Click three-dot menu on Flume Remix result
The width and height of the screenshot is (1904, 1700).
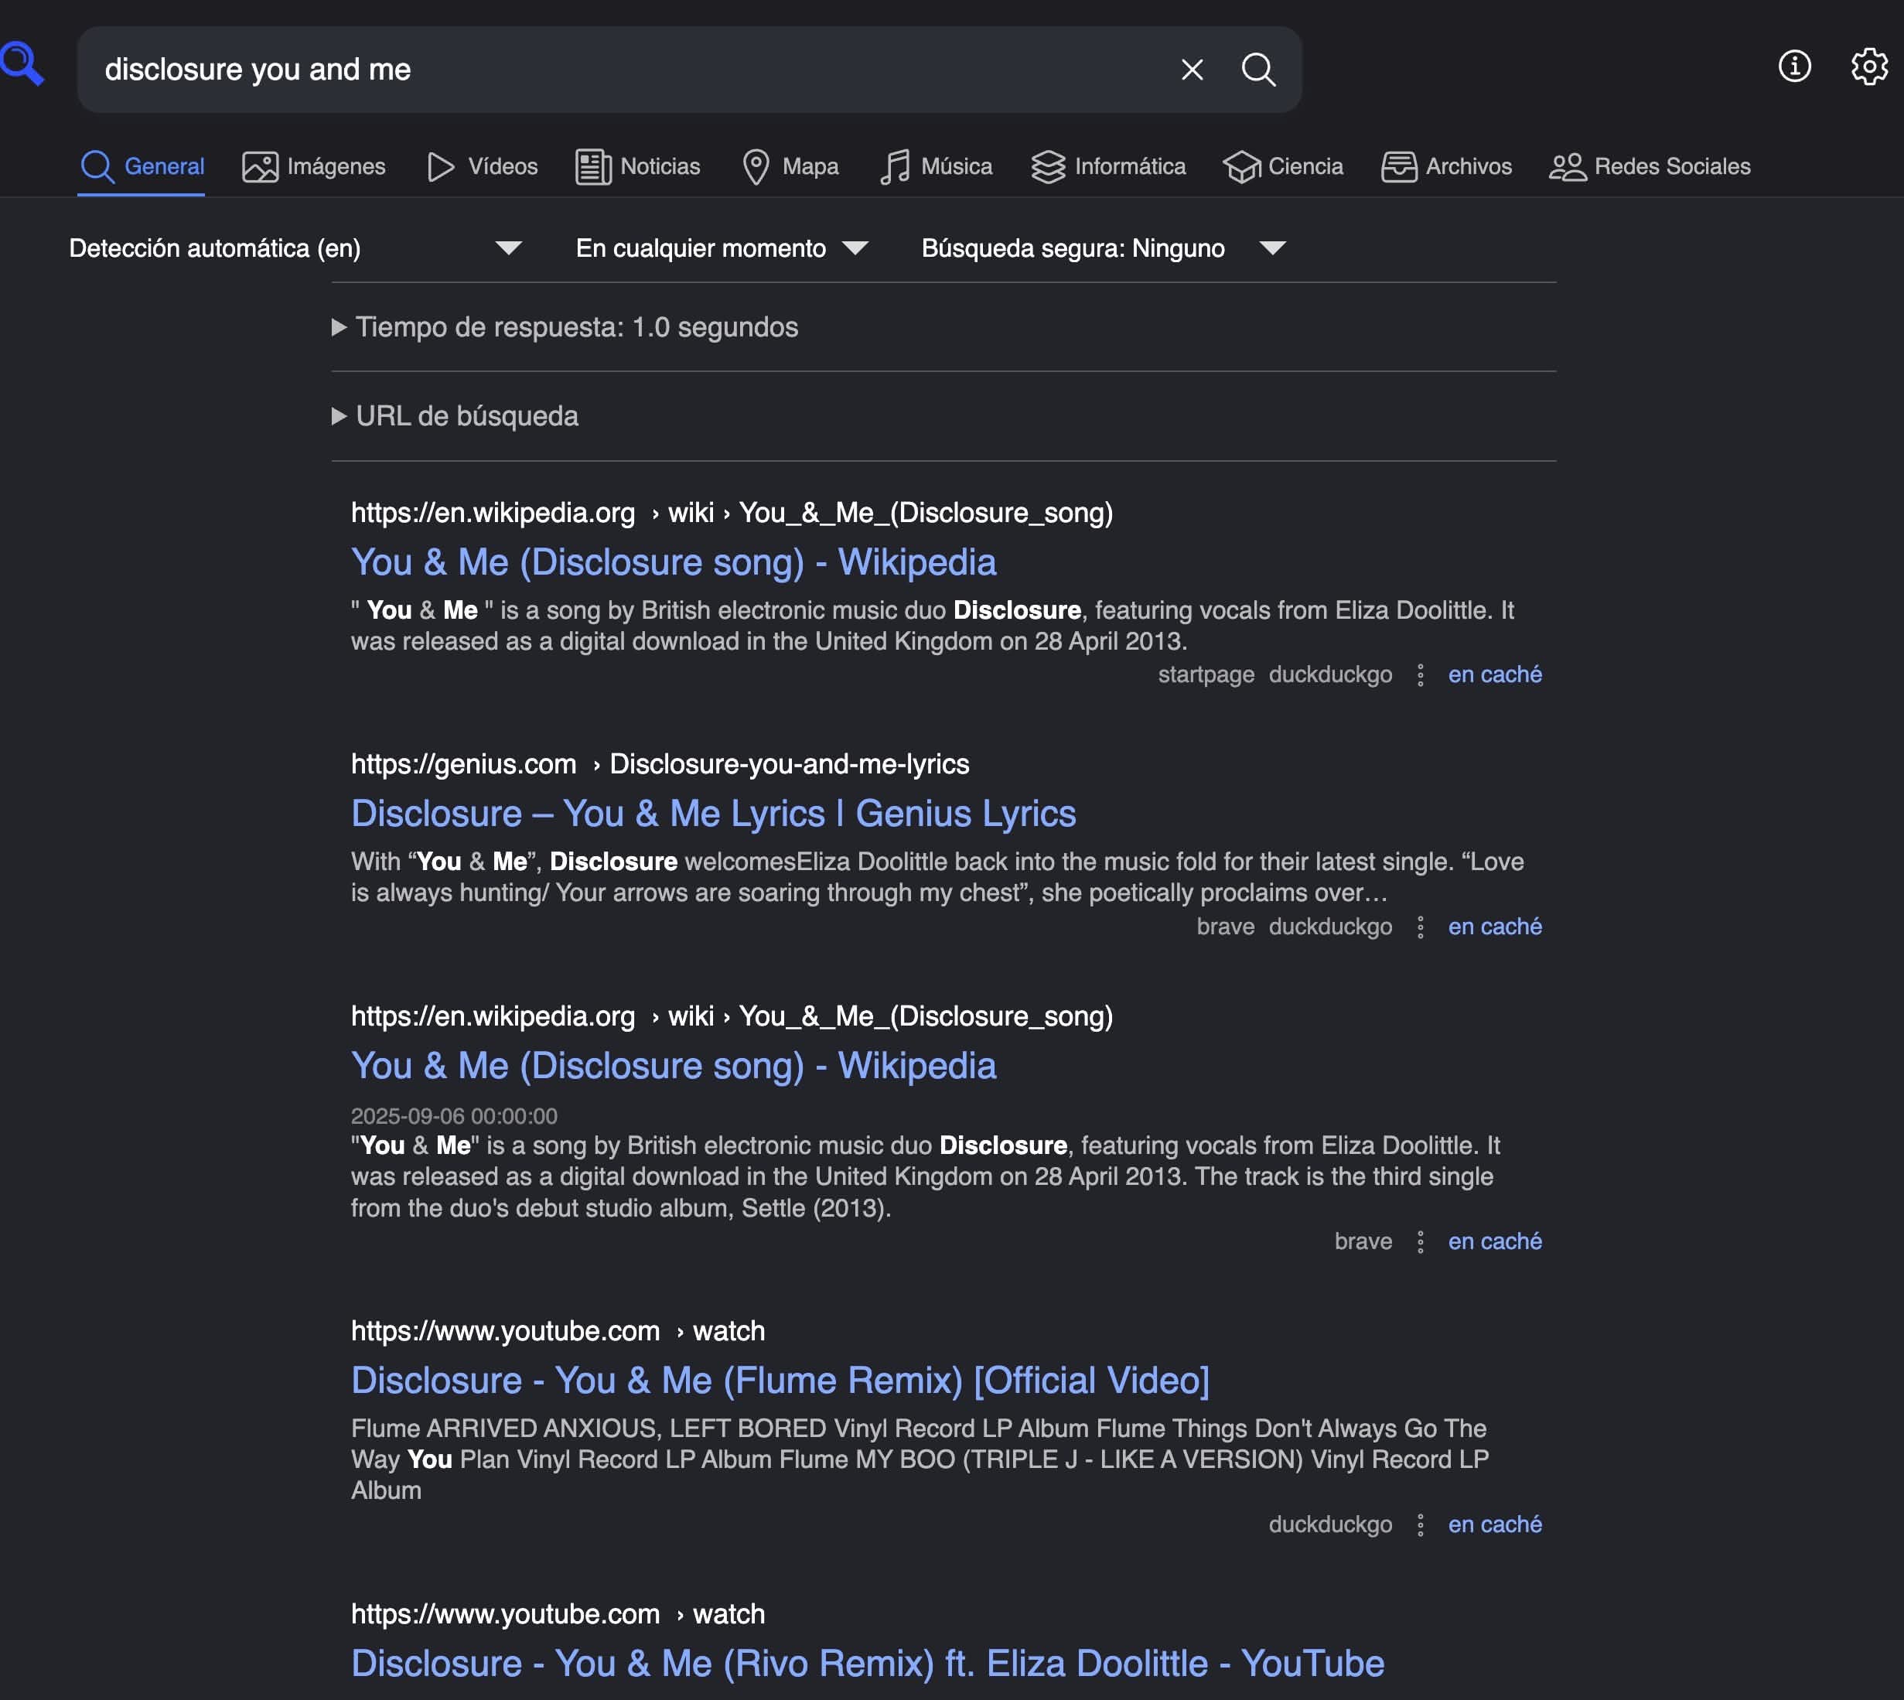1419,1524
